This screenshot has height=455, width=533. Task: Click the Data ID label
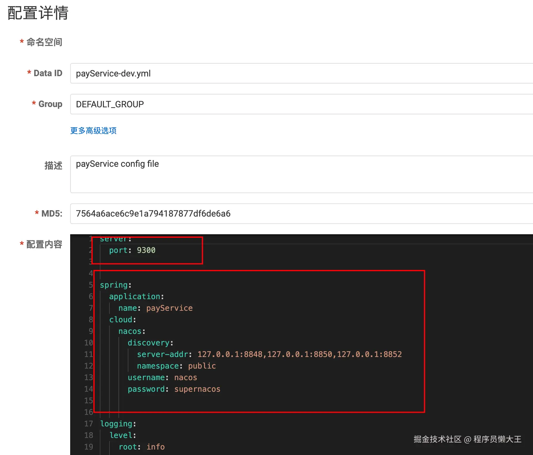(48, 73)
